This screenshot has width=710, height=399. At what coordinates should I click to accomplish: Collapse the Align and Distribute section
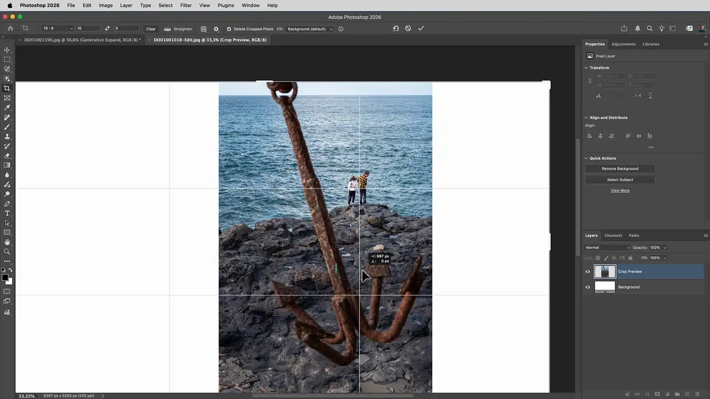pyautogui.click(x=586, y=117)
